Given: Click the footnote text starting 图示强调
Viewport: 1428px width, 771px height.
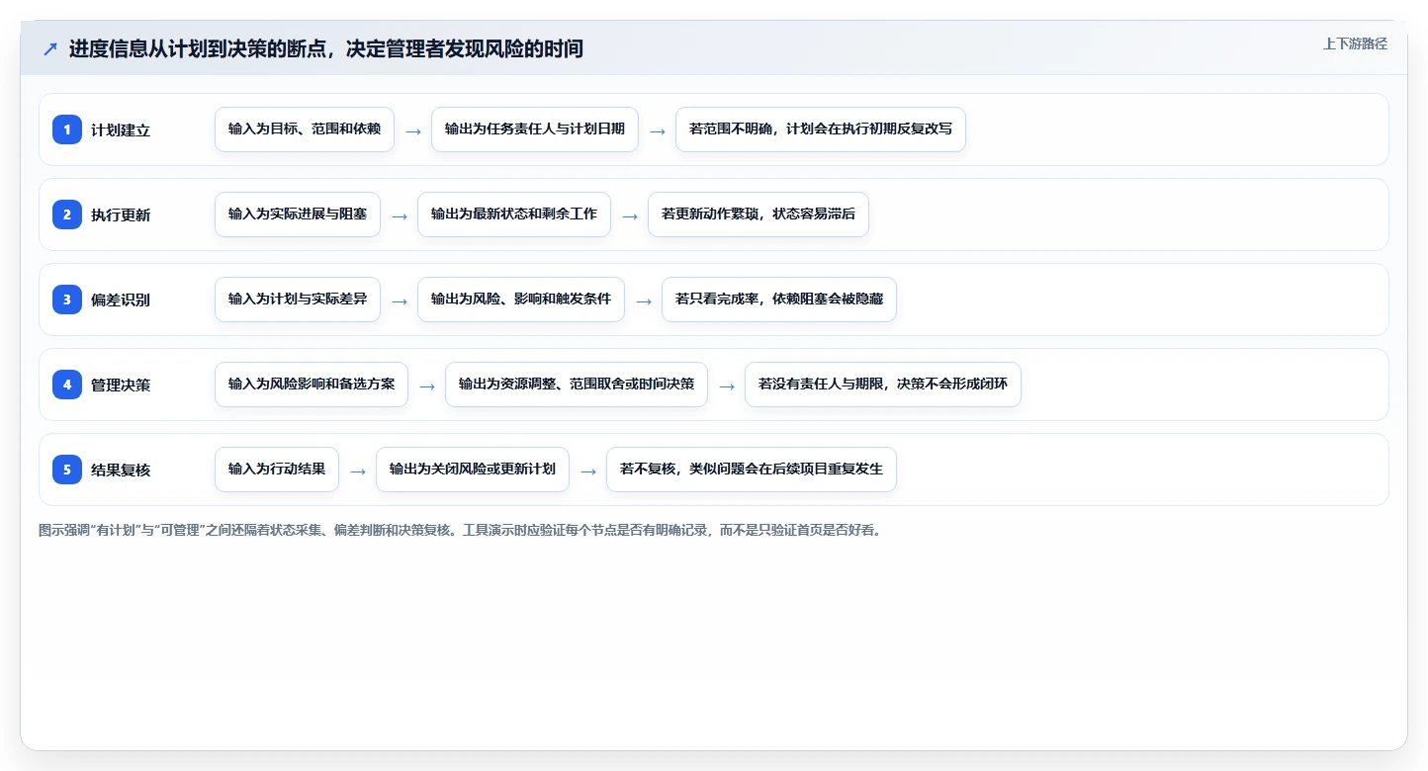Looking at the screenshot, I should (460, 530).
